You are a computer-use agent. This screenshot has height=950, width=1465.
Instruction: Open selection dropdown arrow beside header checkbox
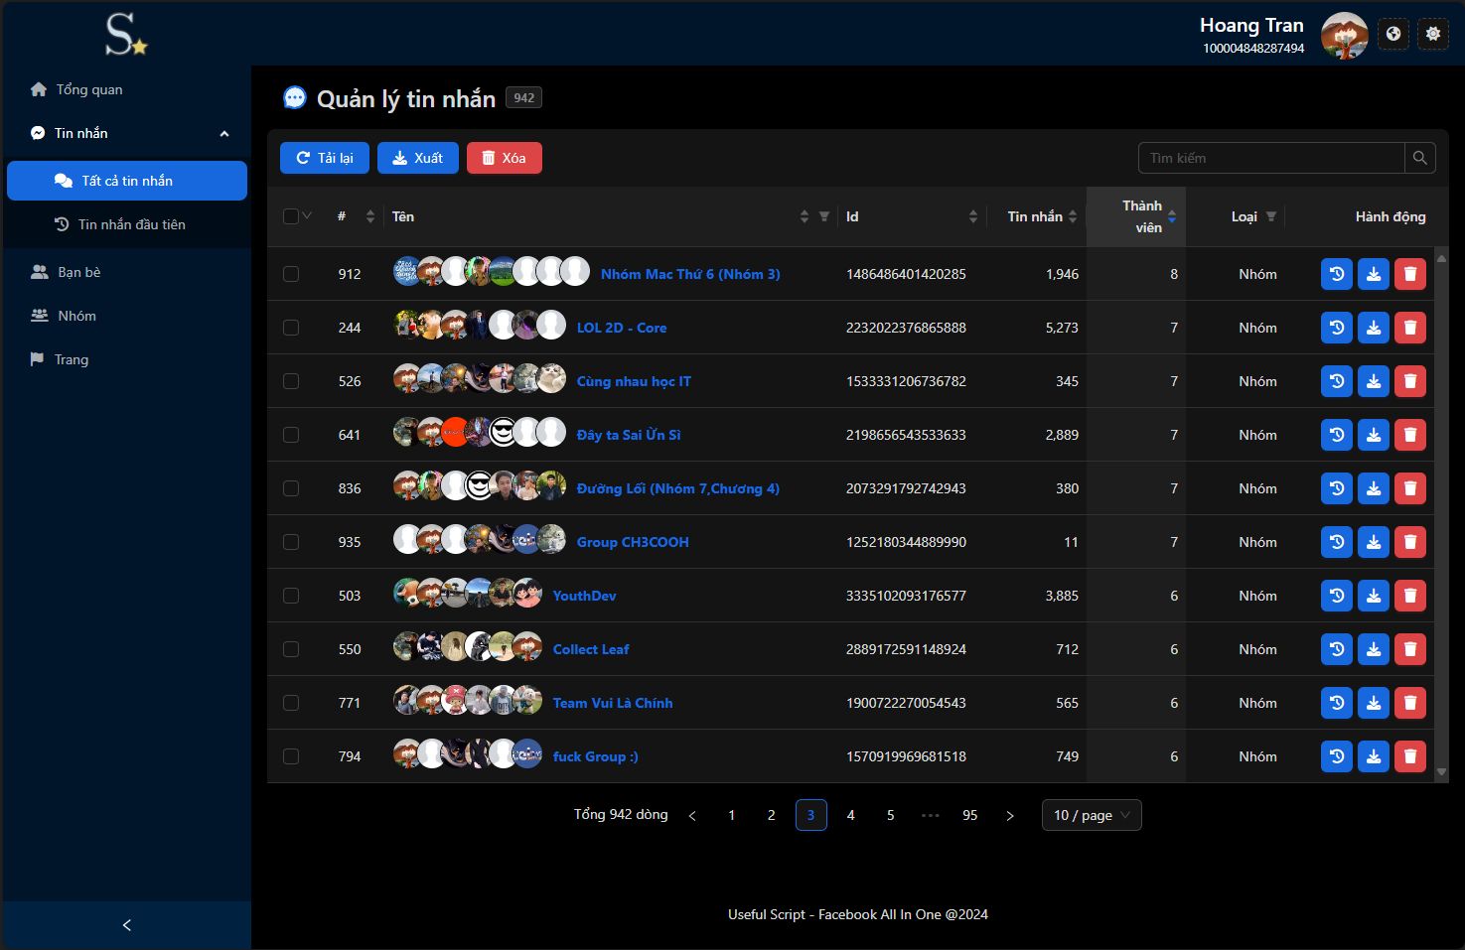[307, 216]
